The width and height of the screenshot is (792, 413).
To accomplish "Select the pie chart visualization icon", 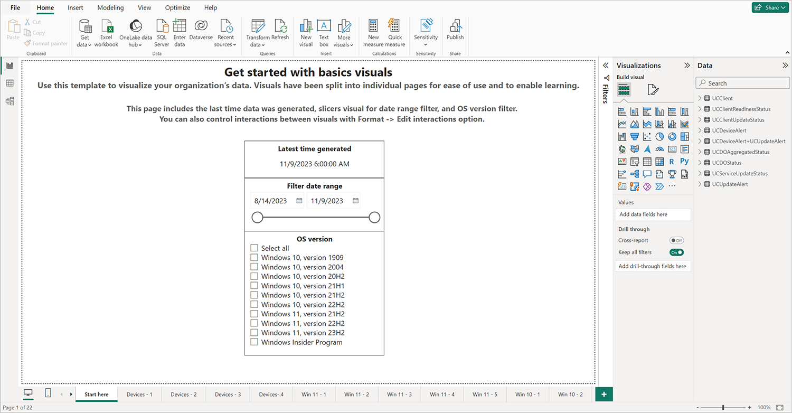I will pos(660,136).
